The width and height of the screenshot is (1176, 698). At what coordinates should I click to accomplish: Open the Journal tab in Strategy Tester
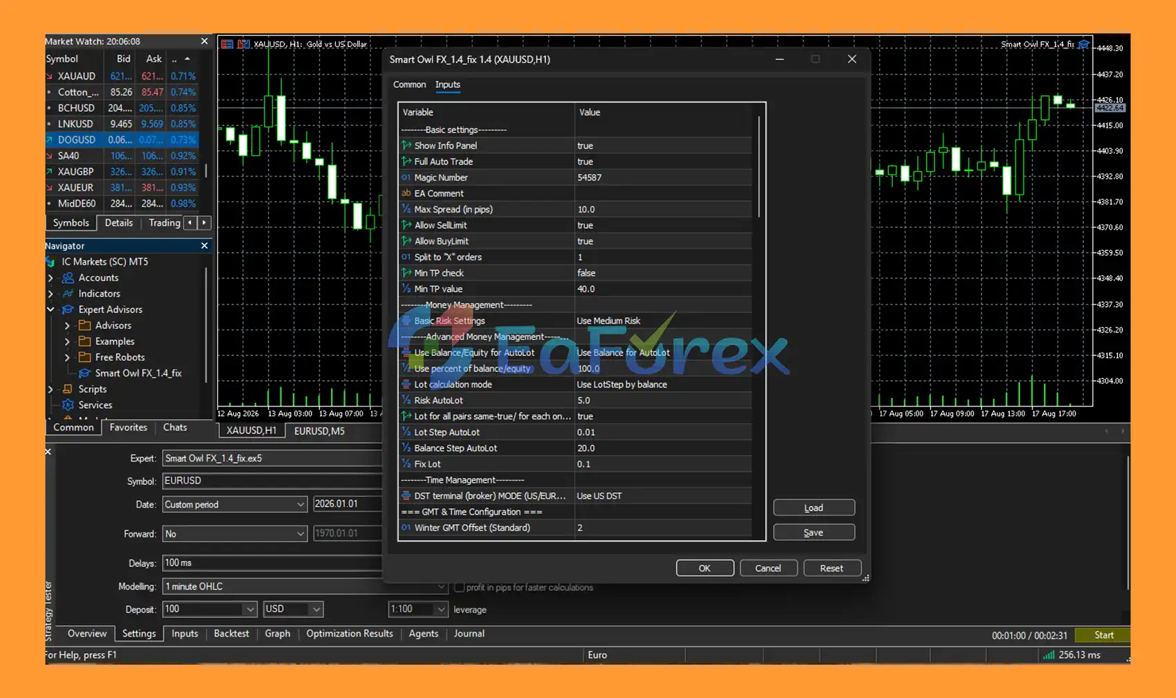pyautogui.click(x=469, y=634)
